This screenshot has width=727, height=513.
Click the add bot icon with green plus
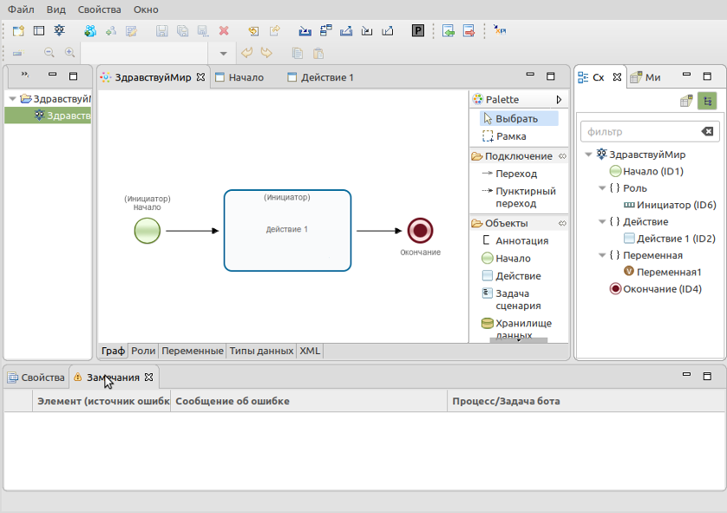pyautogui.click(x=110, y=31)
